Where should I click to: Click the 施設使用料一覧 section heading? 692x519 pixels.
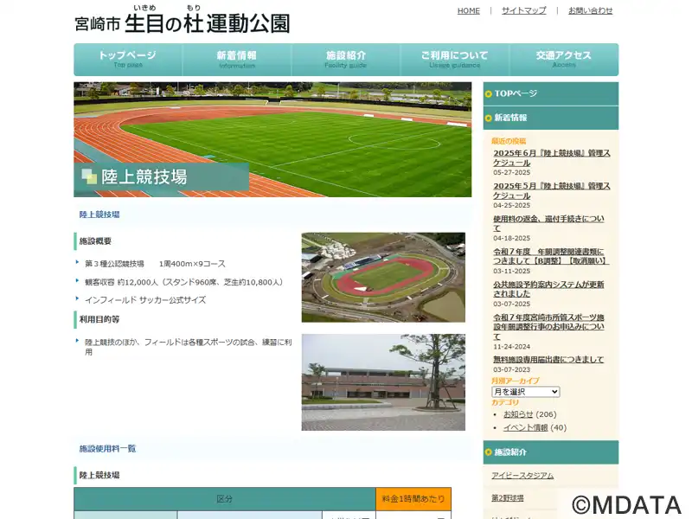pyautogui.click(x=107, y=449)
